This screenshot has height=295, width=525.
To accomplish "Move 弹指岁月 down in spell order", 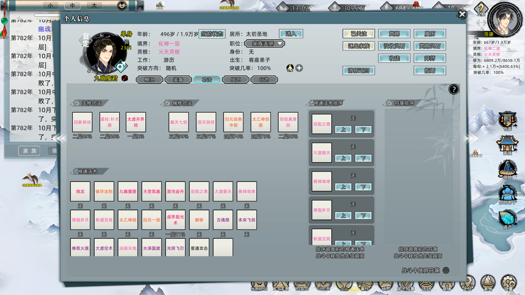I will pyautogui.click(x=363, y=216).
